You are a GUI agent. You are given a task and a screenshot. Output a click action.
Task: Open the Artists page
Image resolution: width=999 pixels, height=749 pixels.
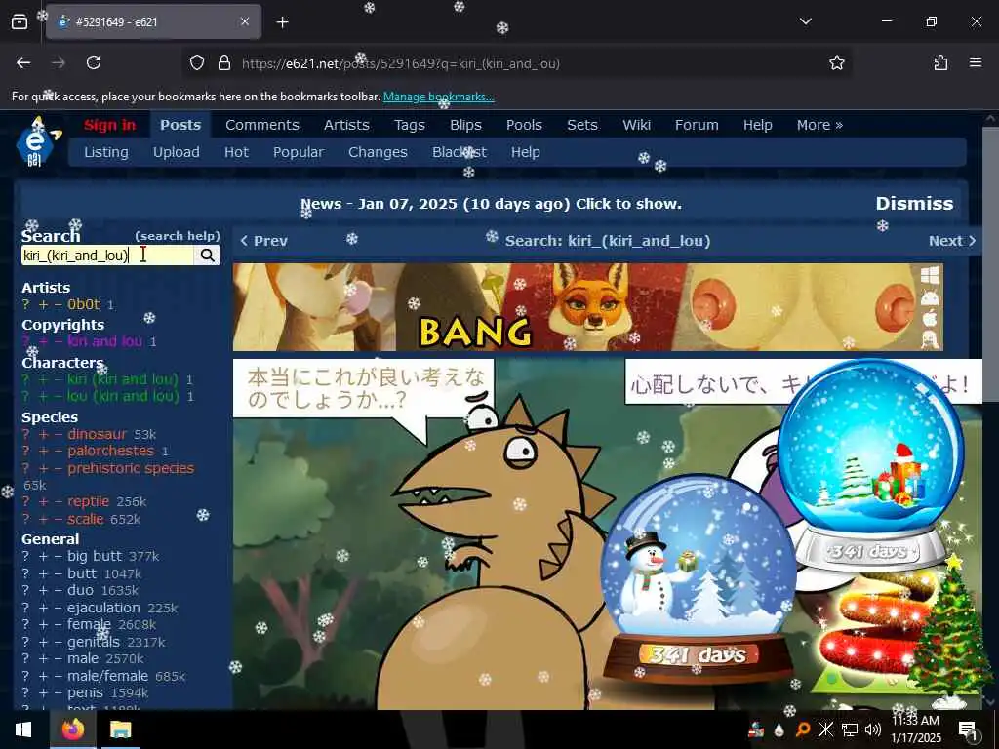pos(346,125)
